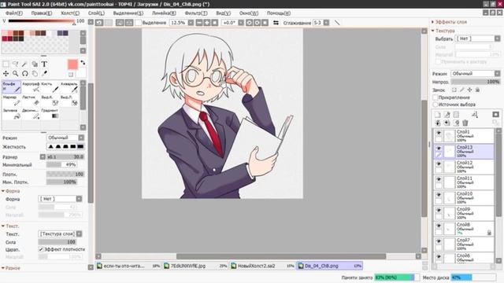Open the Текстура слоя dropdown
Viewport: 504px width, 283px height.
pos(60,234)
